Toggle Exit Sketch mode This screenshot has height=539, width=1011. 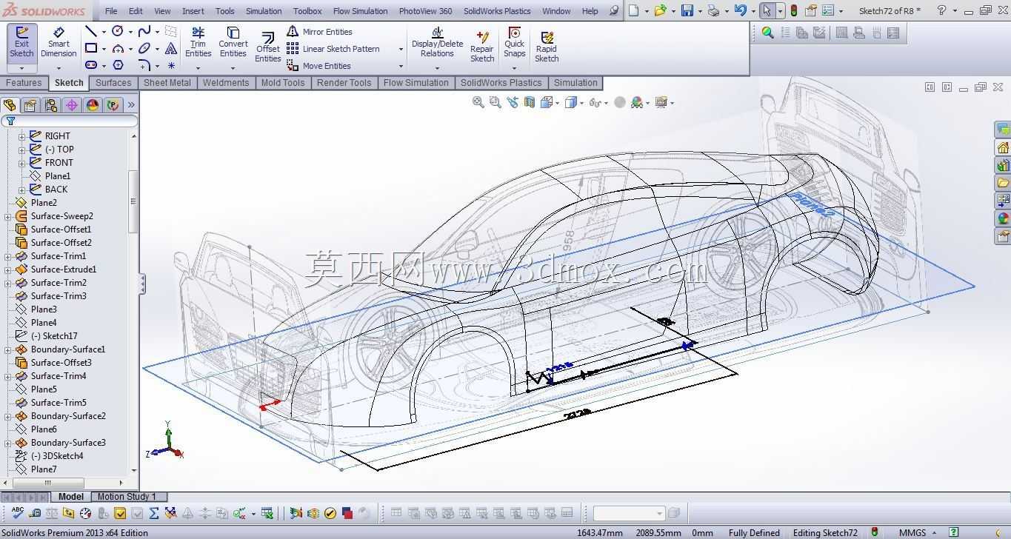(x=21, y=42)
